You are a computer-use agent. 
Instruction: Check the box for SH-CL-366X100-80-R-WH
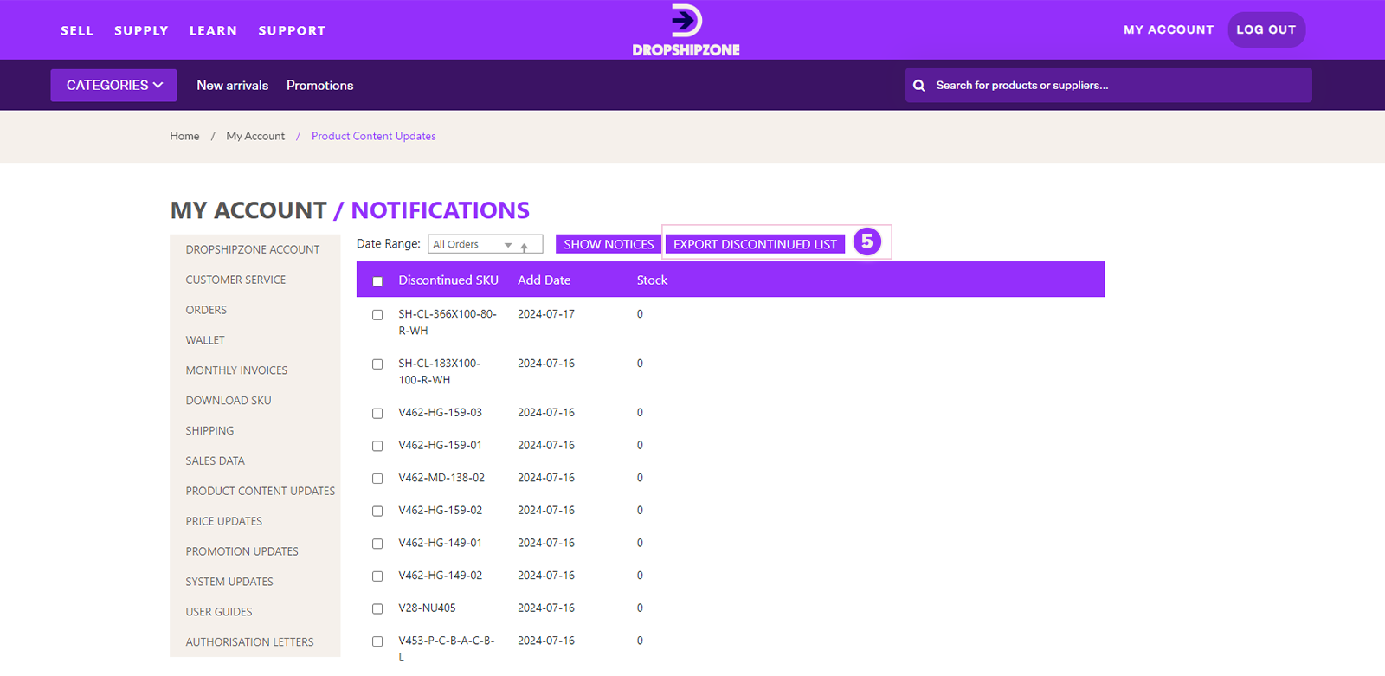(x=377, y=315)
